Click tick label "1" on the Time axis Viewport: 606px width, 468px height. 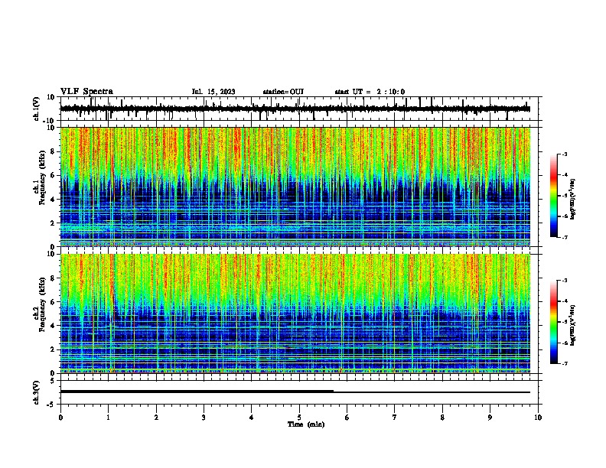click(108, 418)
